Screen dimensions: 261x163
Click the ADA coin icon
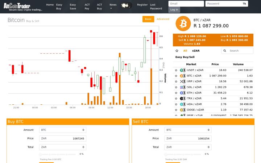click(182, 104)
